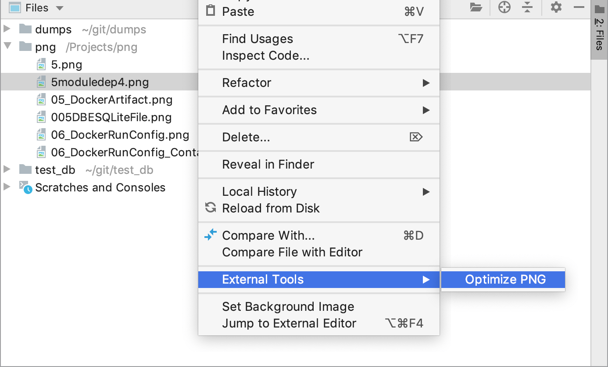Expand the dumps tree node

[x=7, y=29]
